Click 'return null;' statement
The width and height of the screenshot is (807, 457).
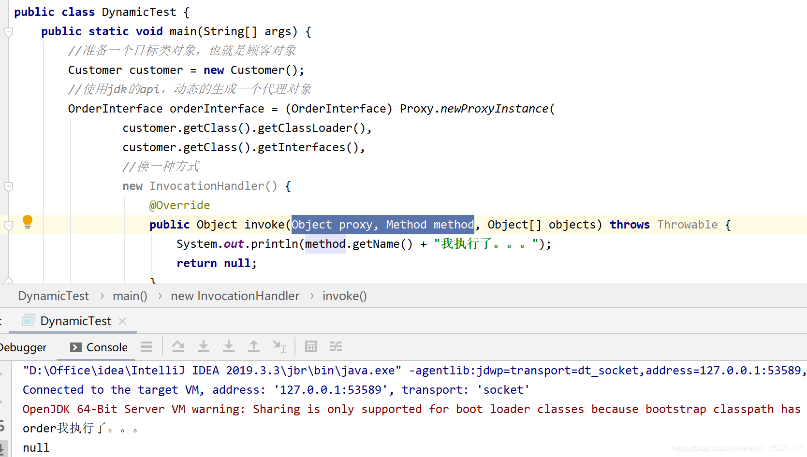click(217, 263)
